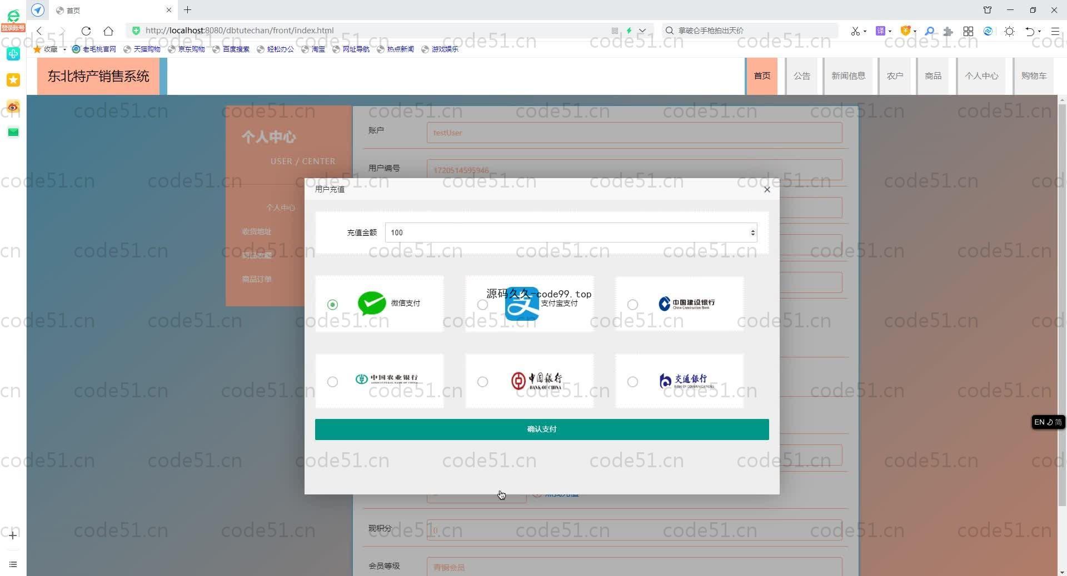Open the browser hamburger menu
Viewport: 1067px width, 576px height.
(x=1055, y=31)
